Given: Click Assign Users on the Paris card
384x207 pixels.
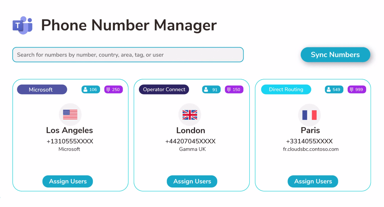Looking at the screenshot, I should [x=313, y=181].
